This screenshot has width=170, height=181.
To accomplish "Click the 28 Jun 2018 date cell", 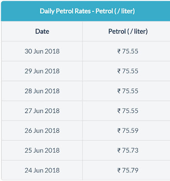I will [x=42, y=91].
